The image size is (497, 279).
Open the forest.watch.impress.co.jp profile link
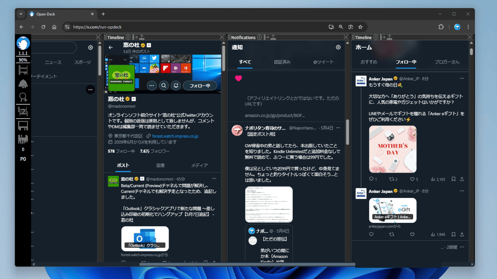[175, 136]
